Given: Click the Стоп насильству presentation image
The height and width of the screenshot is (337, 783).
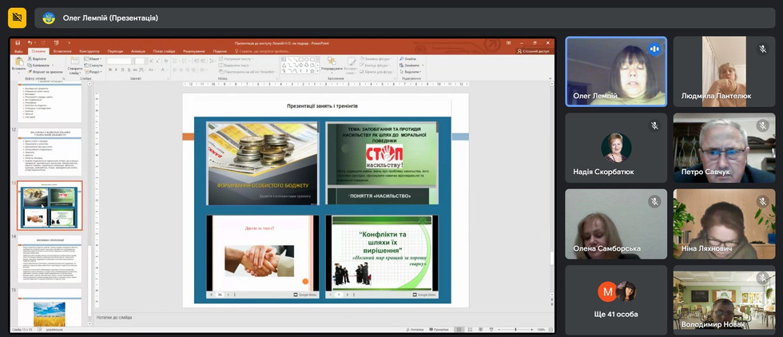Looking at the screenshot, I should (x=382, y=163).
